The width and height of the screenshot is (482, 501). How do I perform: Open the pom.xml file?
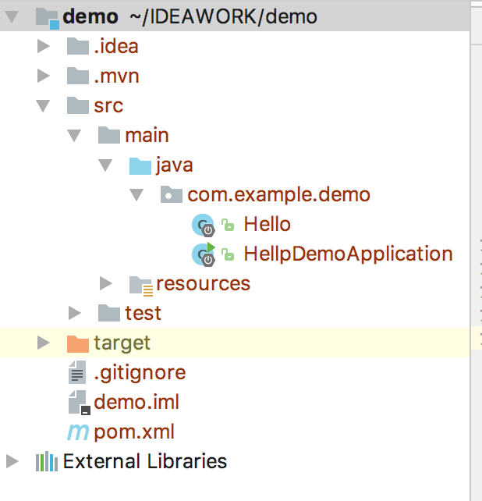click(x=134, y=432)
